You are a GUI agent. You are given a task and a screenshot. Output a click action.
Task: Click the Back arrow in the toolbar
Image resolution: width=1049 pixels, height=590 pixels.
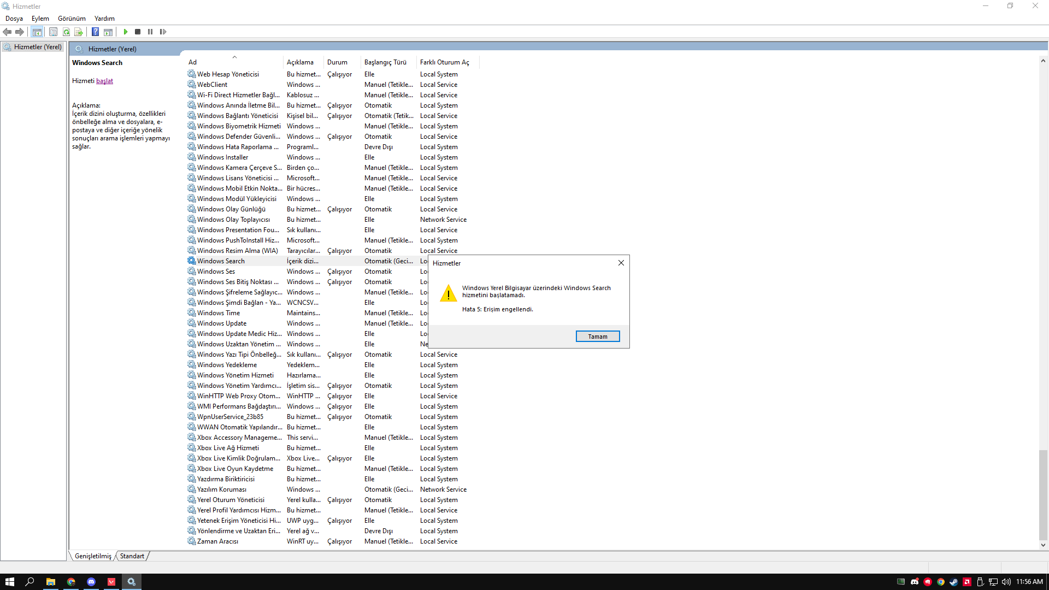point(7,32)
